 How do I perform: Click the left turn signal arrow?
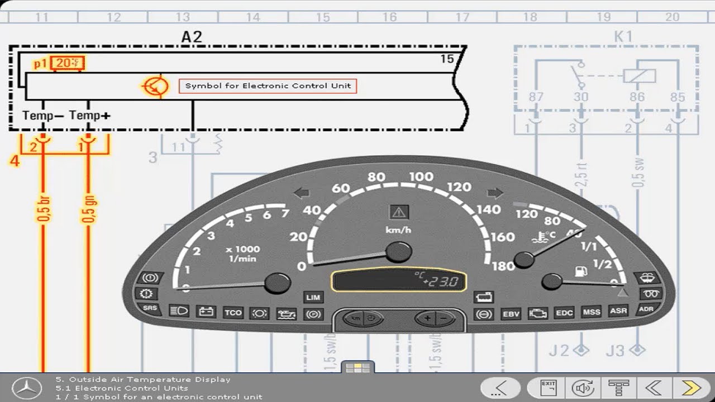(302, 194)
